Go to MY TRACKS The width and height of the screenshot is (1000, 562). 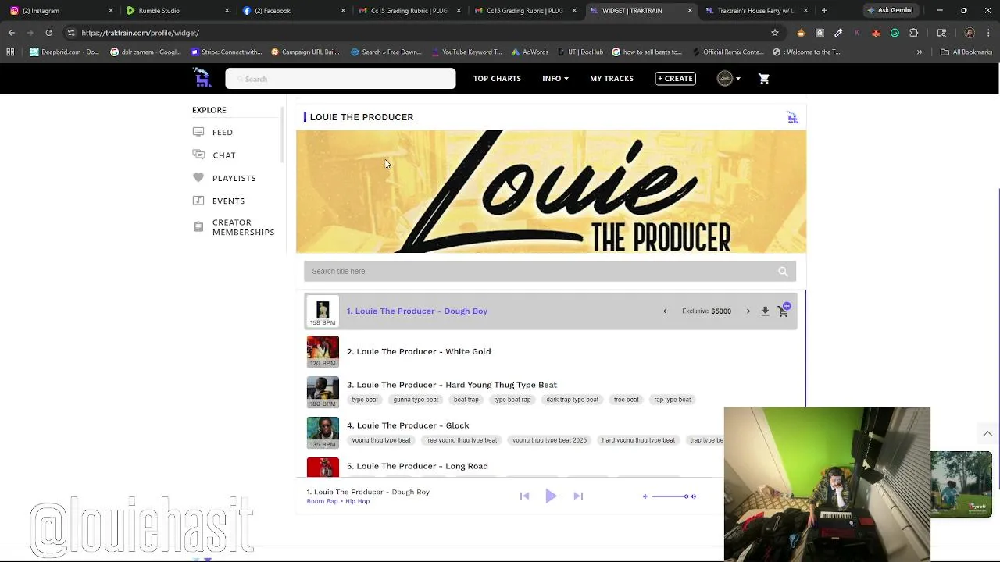pyautogui.click(x=612, y=78)
